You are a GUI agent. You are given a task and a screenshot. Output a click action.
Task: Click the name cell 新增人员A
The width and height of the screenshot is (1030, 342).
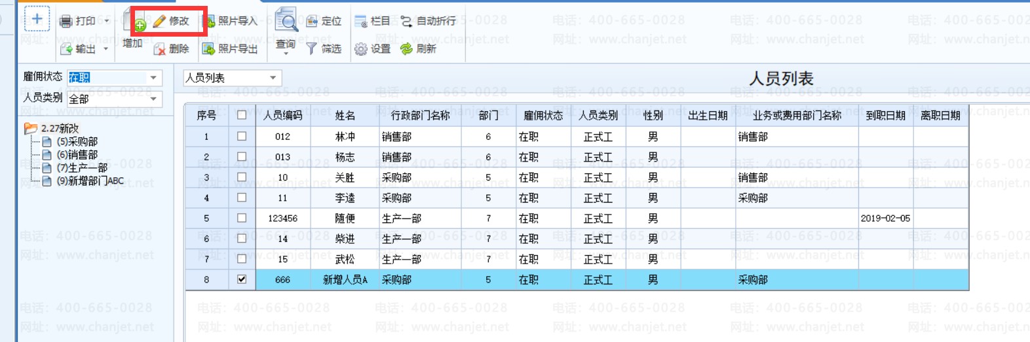click(x=345, y=279)
